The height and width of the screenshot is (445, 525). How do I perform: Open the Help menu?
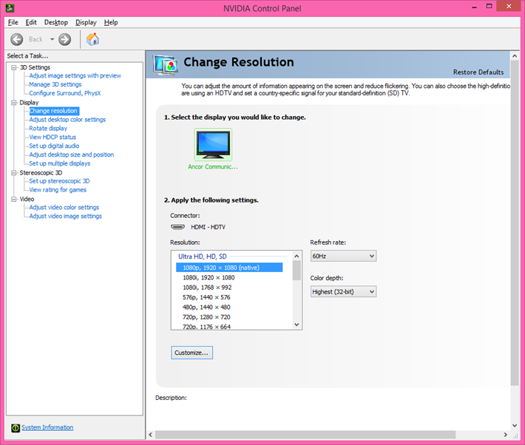[111, 22]
